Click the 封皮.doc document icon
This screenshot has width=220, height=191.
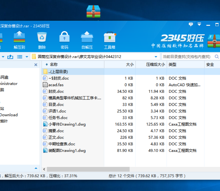(45, 91)
